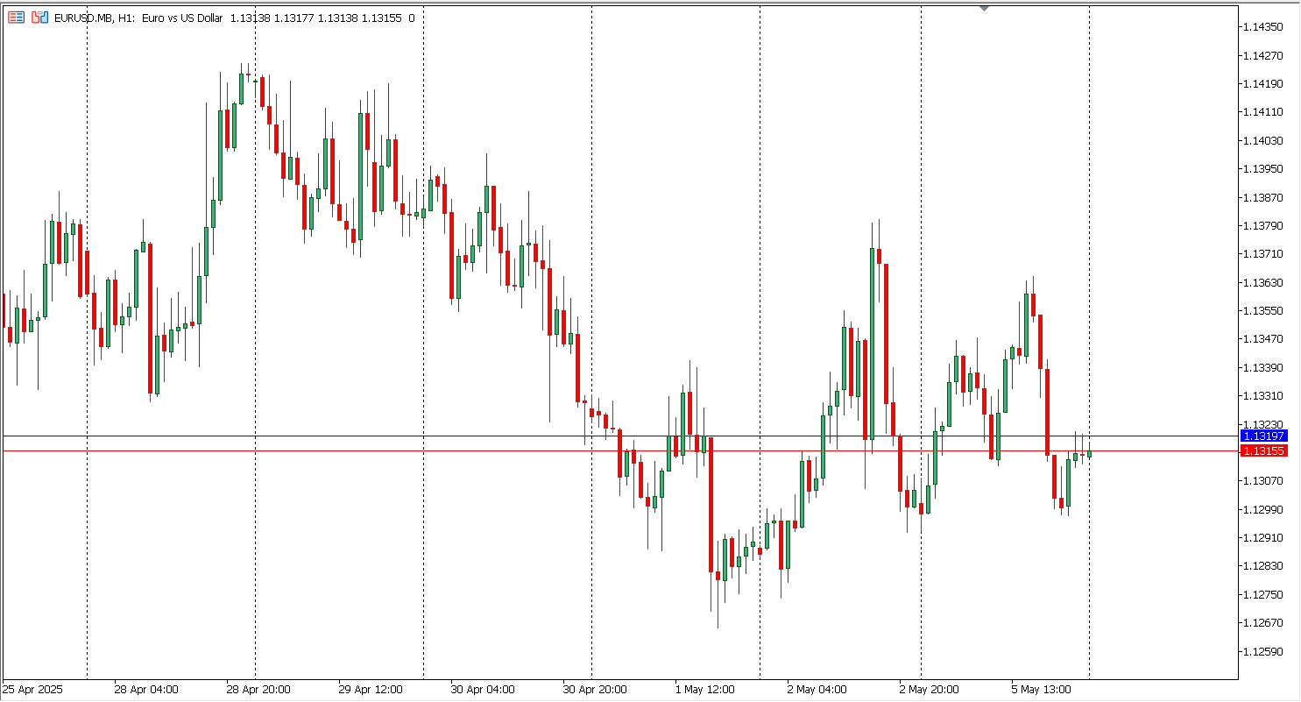Click the 1.14350 price scale label
Screen dimensions: 1301x702
click(x=1265, y=27)
